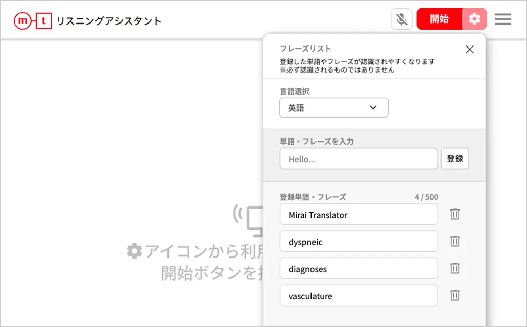Remove "dyspneic" using its trash icon

[454, 241]
